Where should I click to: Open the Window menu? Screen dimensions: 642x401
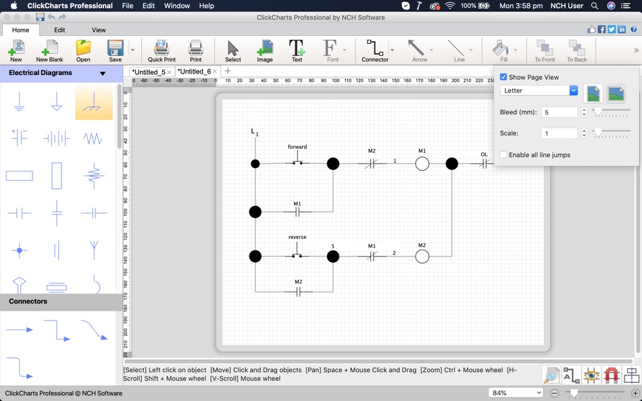(177, 5)
